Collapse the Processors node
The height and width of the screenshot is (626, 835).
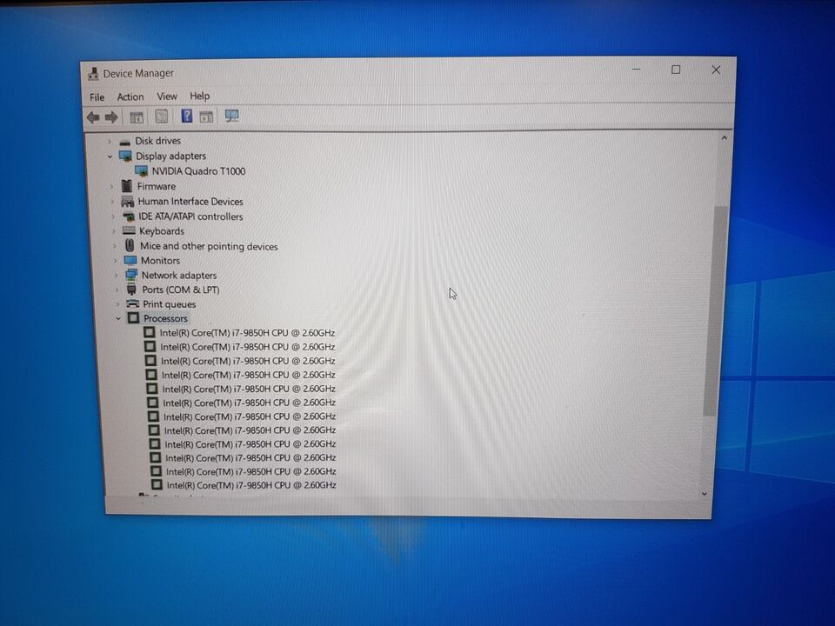118,318
